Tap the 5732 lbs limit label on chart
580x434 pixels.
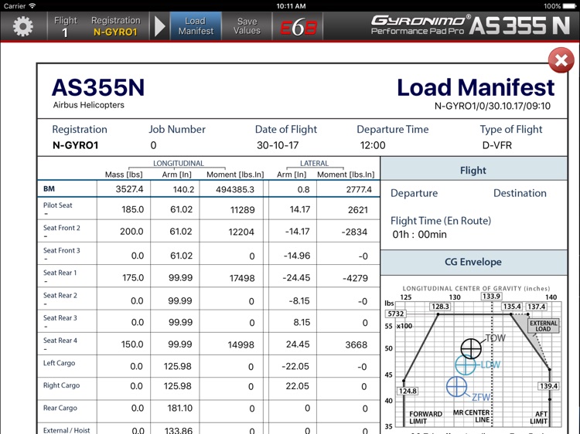[396, 314]
